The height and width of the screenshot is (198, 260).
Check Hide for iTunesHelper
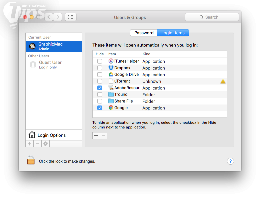[100, 61]
